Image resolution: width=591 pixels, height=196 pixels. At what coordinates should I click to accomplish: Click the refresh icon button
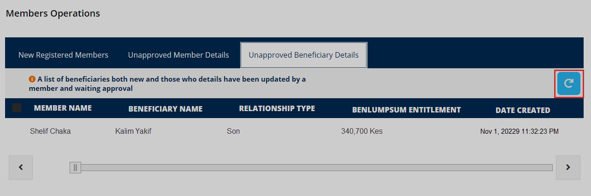click(x=568, y=83)
